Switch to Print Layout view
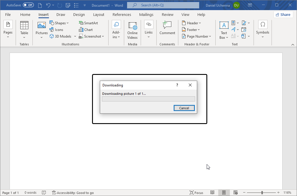 (x=224, y=193)
